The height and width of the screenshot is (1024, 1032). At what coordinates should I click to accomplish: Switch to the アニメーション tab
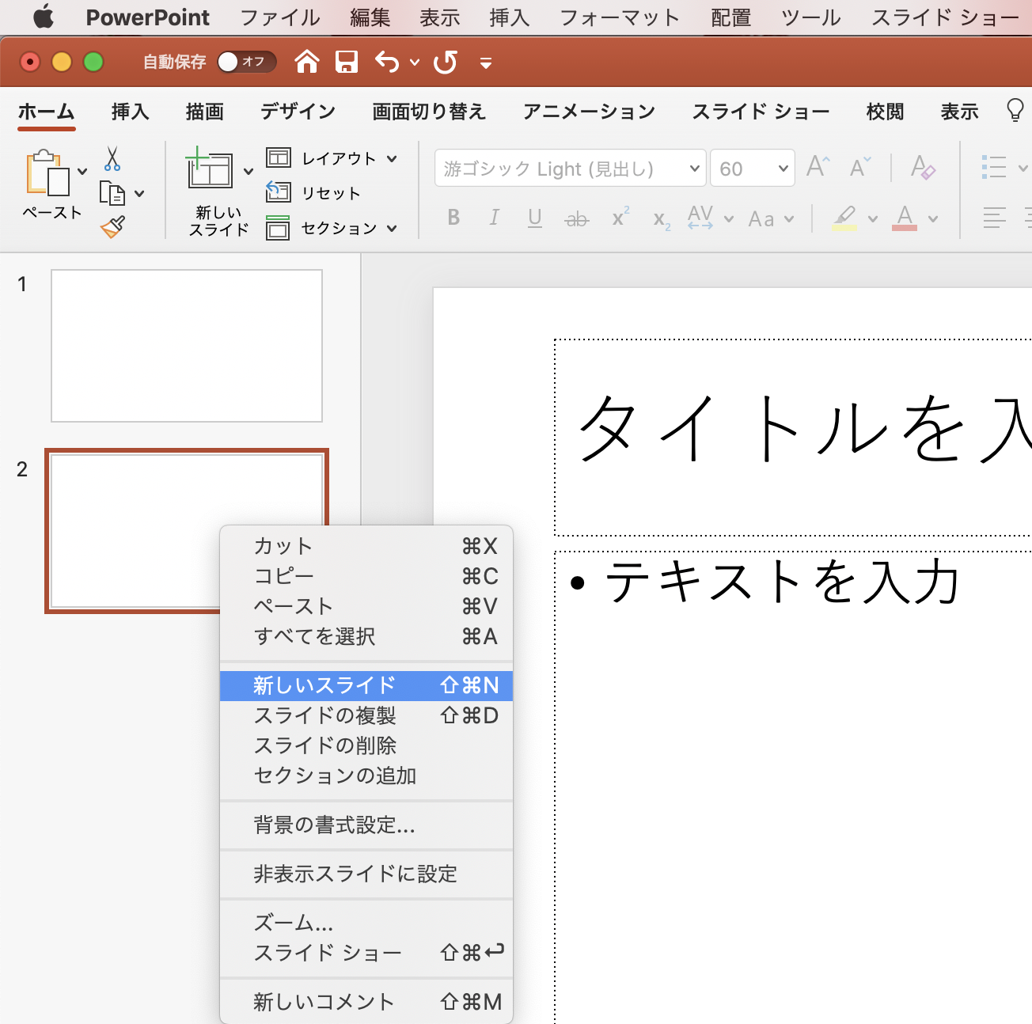point(590,112)
